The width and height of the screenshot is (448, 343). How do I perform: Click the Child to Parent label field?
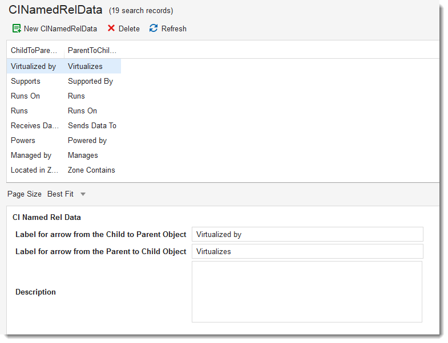point(308,235)
